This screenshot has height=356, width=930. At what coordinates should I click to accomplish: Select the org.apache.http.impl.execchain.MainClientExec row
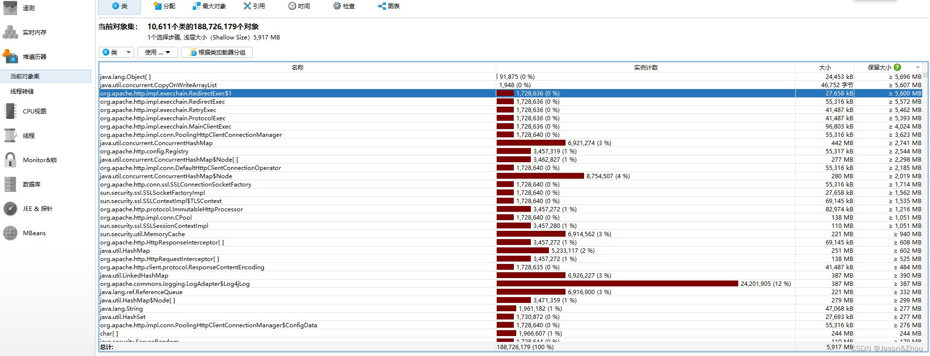pyautogui.click(x=511, y=126)
